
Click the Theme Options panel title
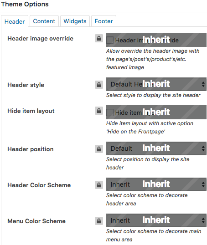point(25,4)
